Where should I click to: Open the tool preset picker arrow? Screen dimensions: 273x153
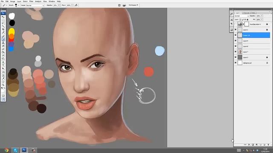6,6
